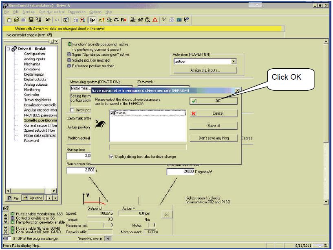The height and width of the screenshot is (250, 333).
Task: Select 'Traversing blocks' in the tree
Action: pos(37,100)
